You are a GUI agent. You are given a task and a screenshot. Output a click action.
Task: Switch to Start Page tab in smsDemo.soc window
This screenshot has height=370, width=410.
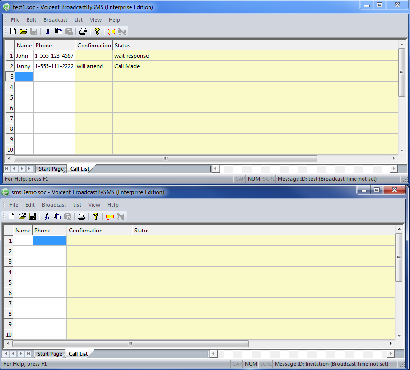pos(49,354)
